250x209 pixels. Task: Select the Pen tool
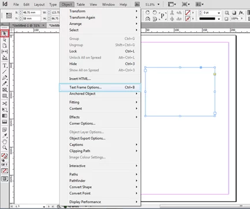coord(5,78)
